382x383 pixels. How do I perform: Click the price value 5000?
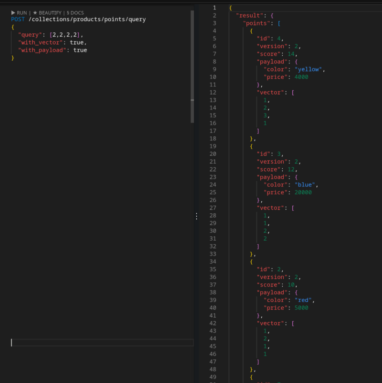coord(301,308)
